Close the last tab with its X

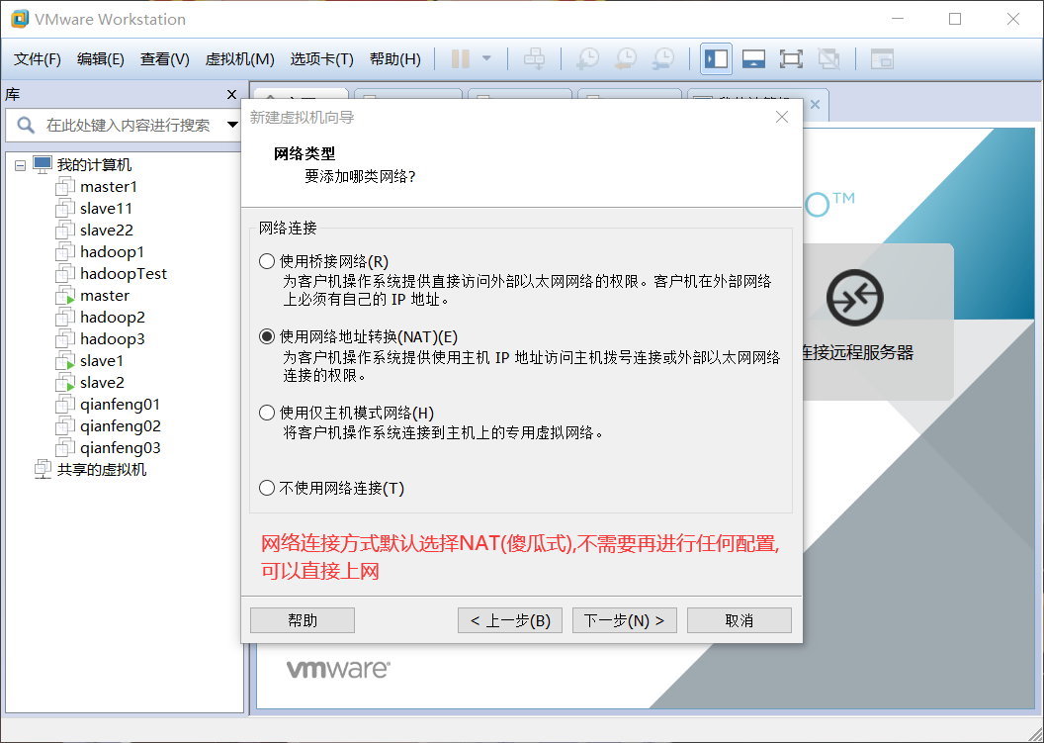pos(815,105)
